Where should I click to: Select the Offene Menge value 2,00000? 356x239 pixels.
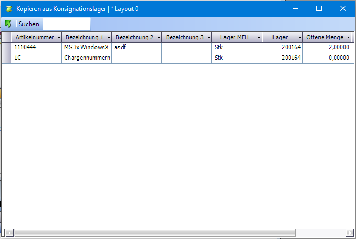click(327, 48)
